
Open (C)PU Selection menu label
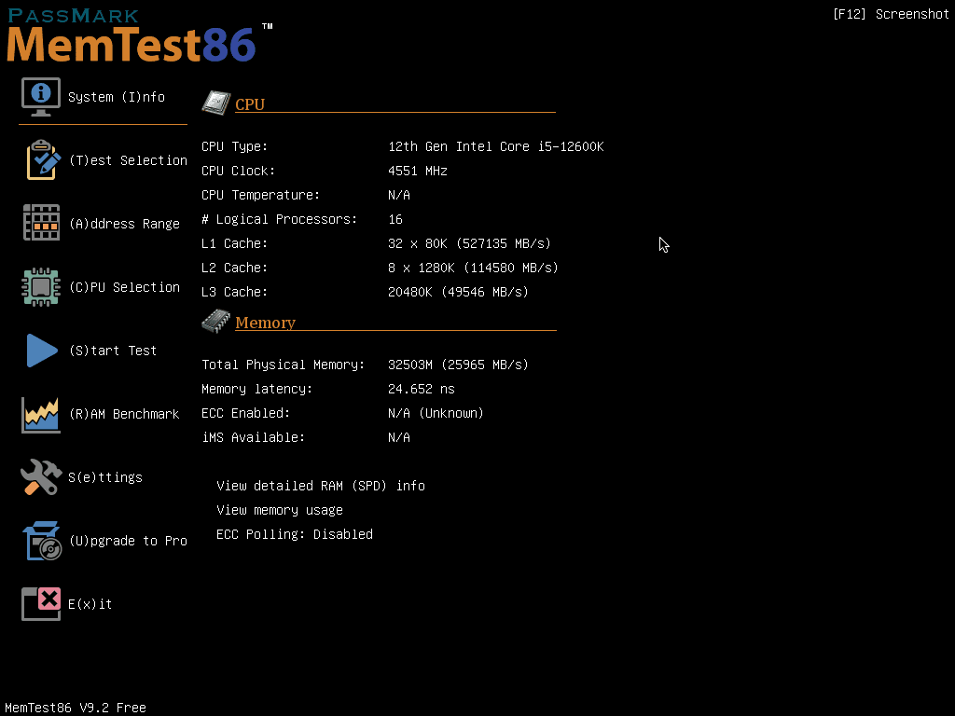coord(124,287)
